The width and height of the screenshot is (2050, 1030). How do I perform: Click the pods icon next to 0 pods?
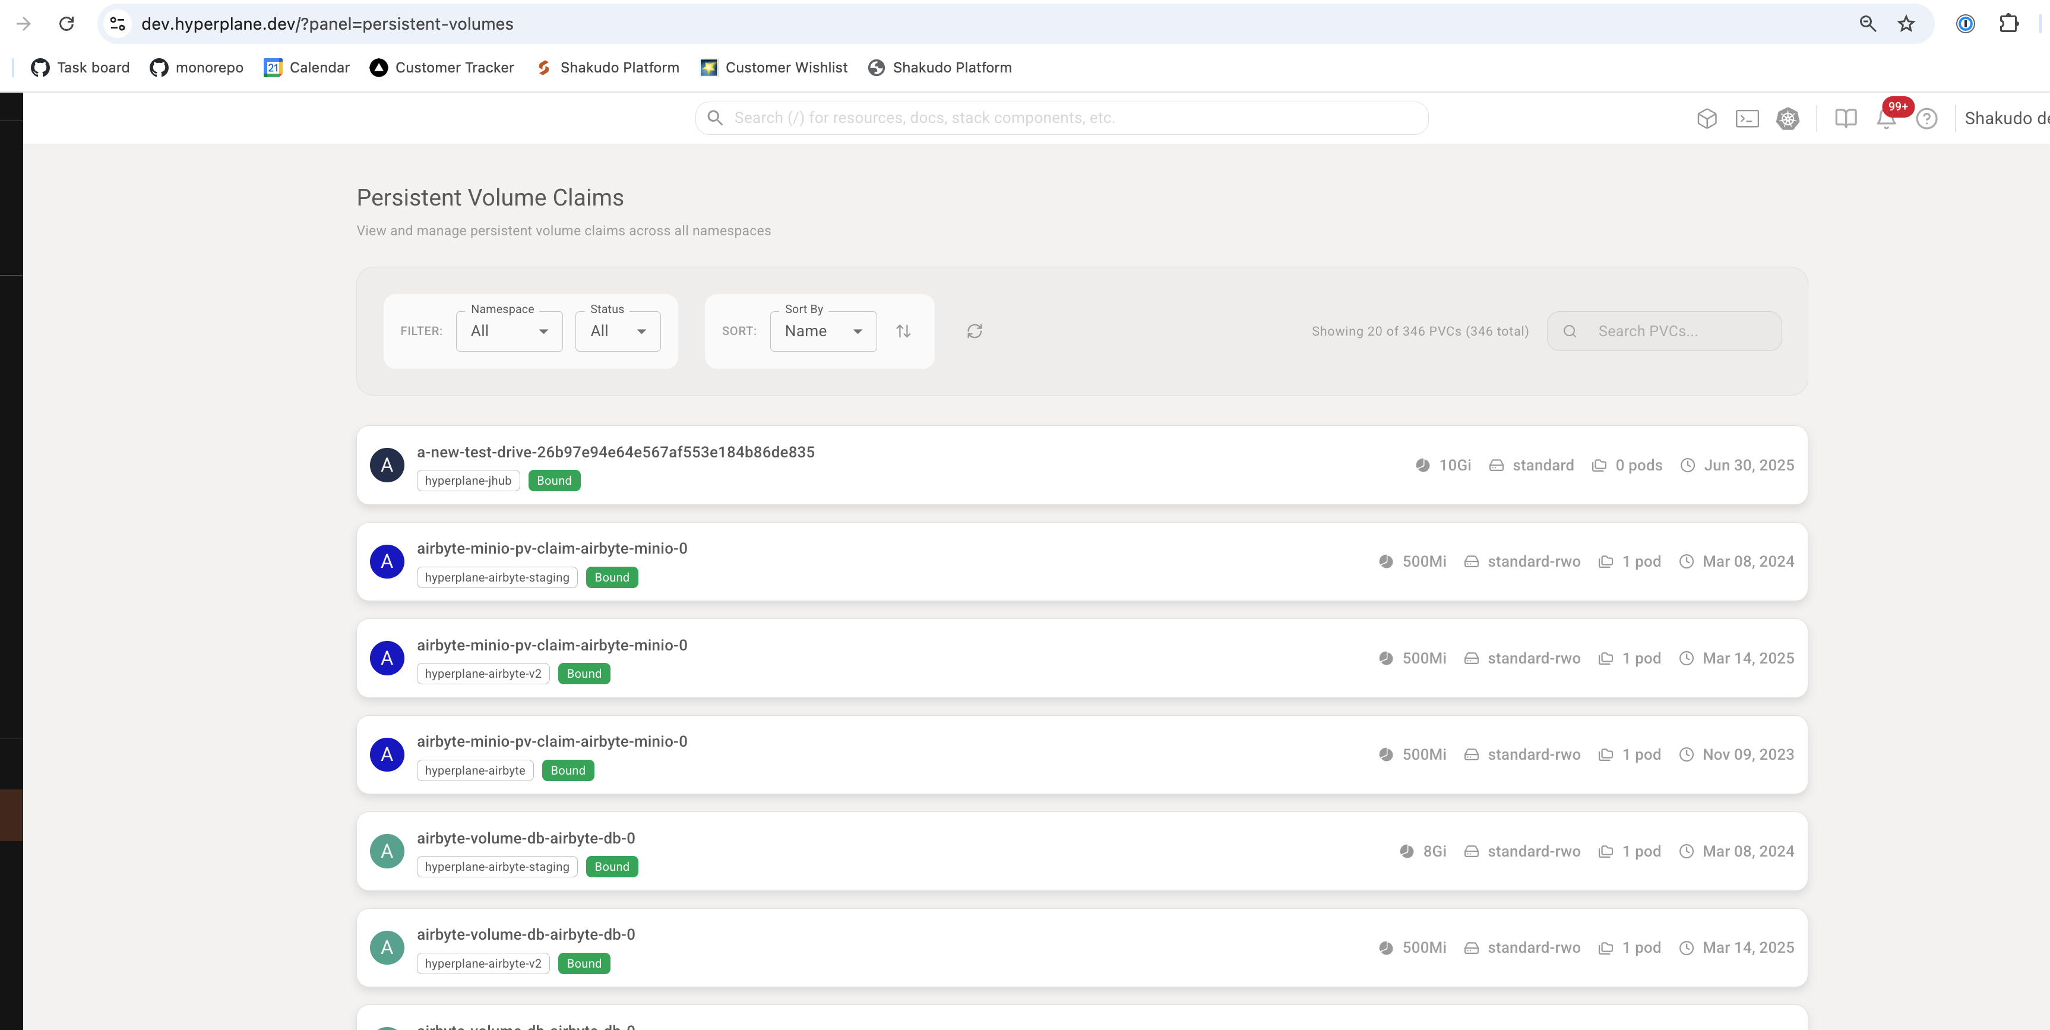[1599, 465]
